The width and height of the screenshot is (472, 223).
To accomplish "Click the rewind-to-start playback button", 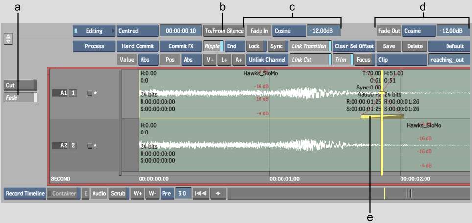I will pos(200,193).
